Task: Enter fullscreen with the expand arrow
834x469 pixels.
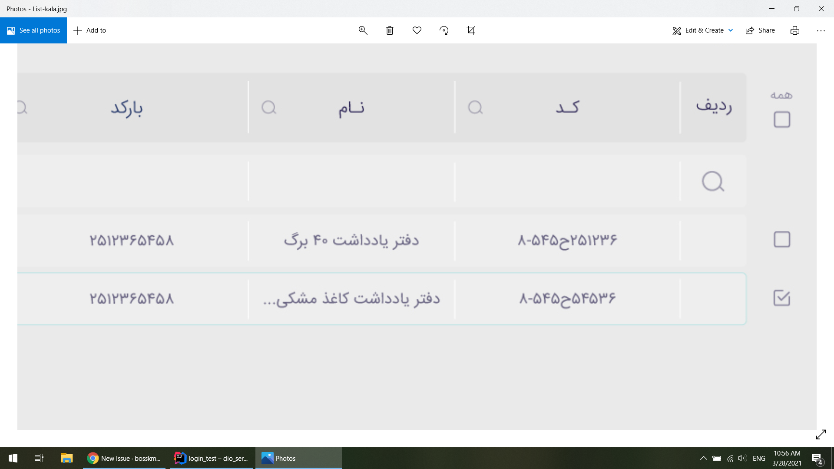Action: pos(821,434)
